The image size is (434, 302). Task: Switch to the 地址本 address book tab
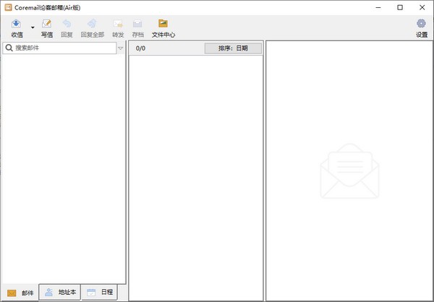pyautogui.click(x=59, y=293)
